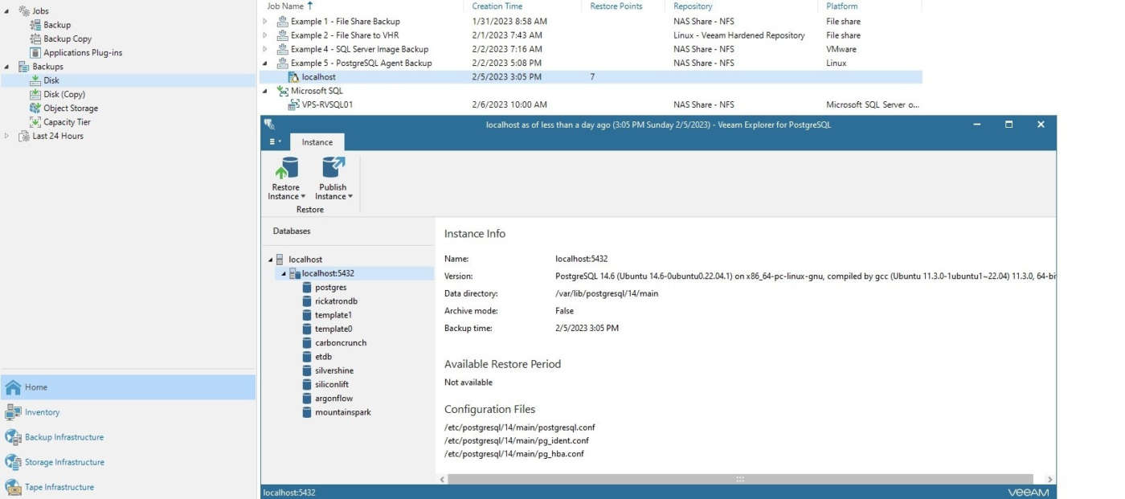Image resolution: width=1125 pixels, height=499 pixels.
Task: Click the right scroll arrow in Instance Info pane
Action: click(1049, 478)
